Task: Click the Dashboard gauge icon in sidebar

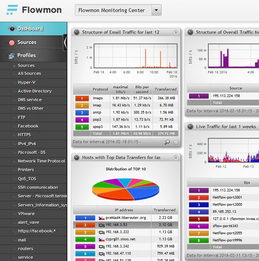Action: (12, 29)
